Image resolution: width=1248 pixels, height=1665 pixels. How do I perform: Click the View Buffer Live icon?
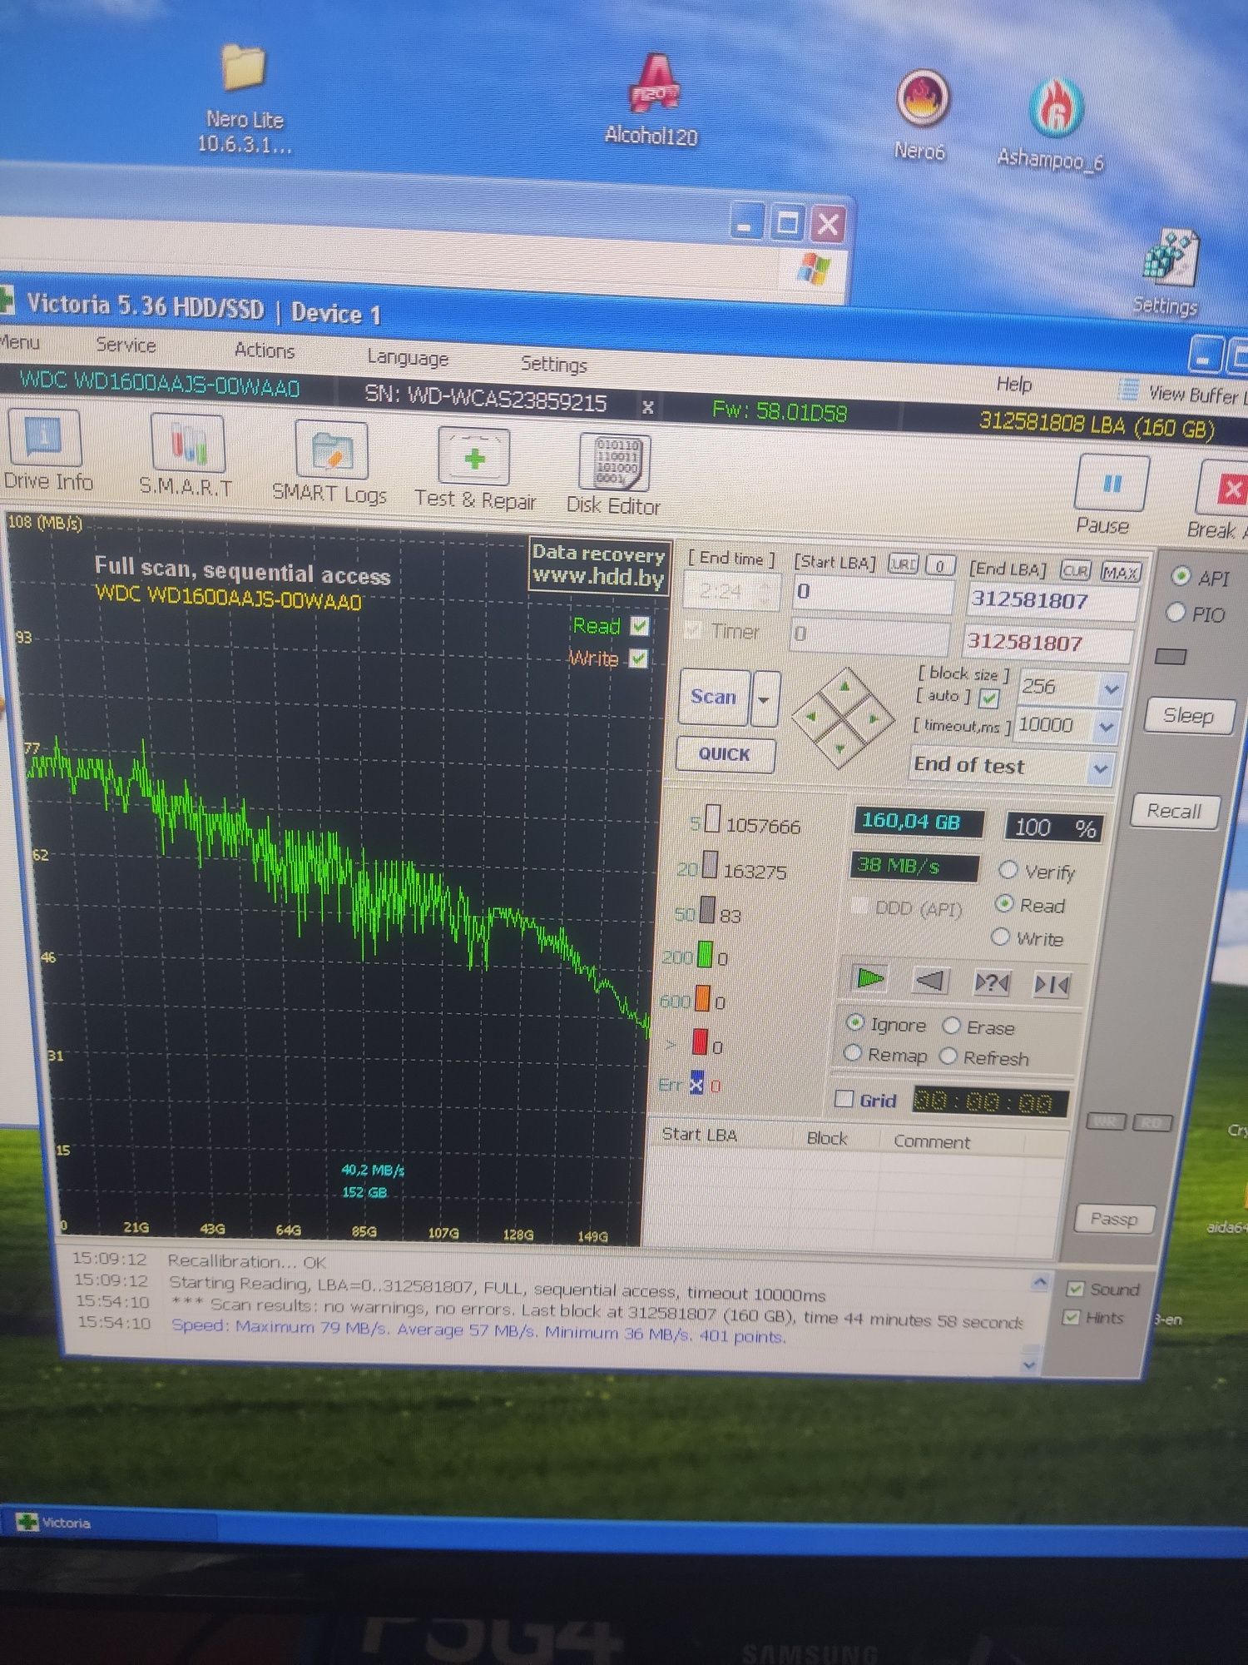pyautogui.click(x=1129, y=389)
